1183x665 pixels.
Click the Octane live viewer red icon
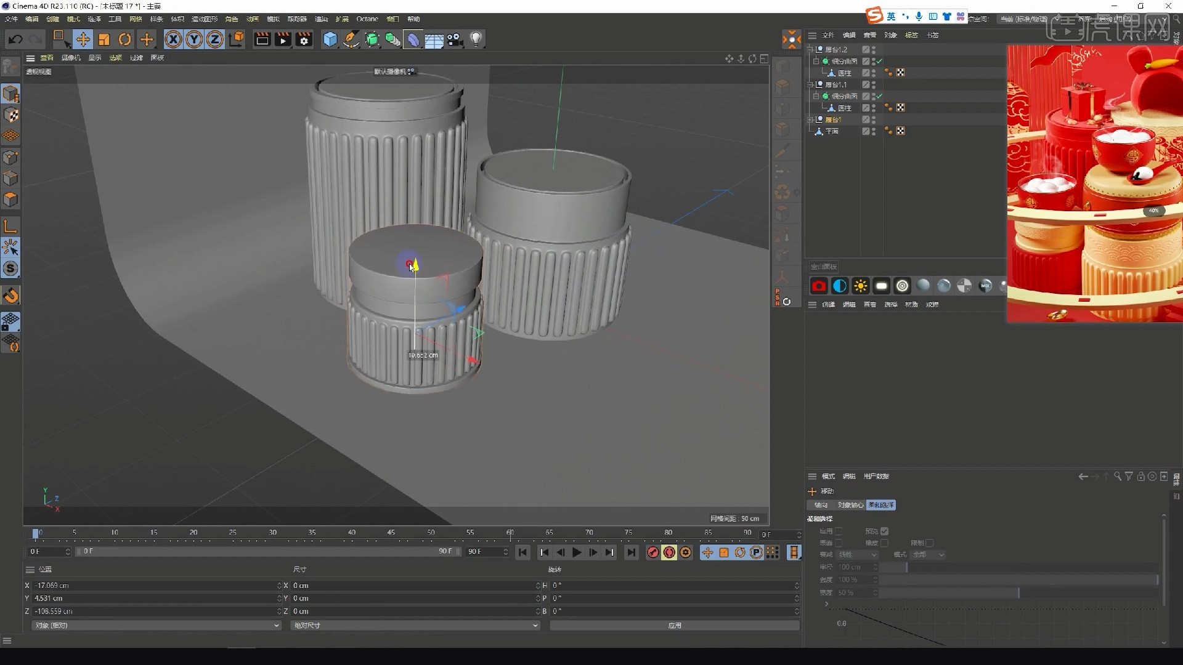click(x=819, y=286)
